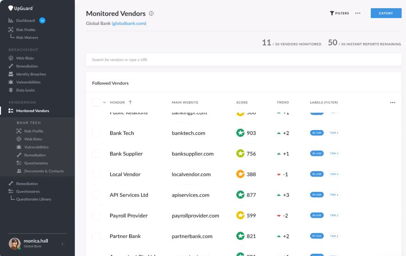This screenshot has height=256, width=406.
Task: Select the Vulnerabilities bug icon under BreachSight
Action: coord(11,82)
